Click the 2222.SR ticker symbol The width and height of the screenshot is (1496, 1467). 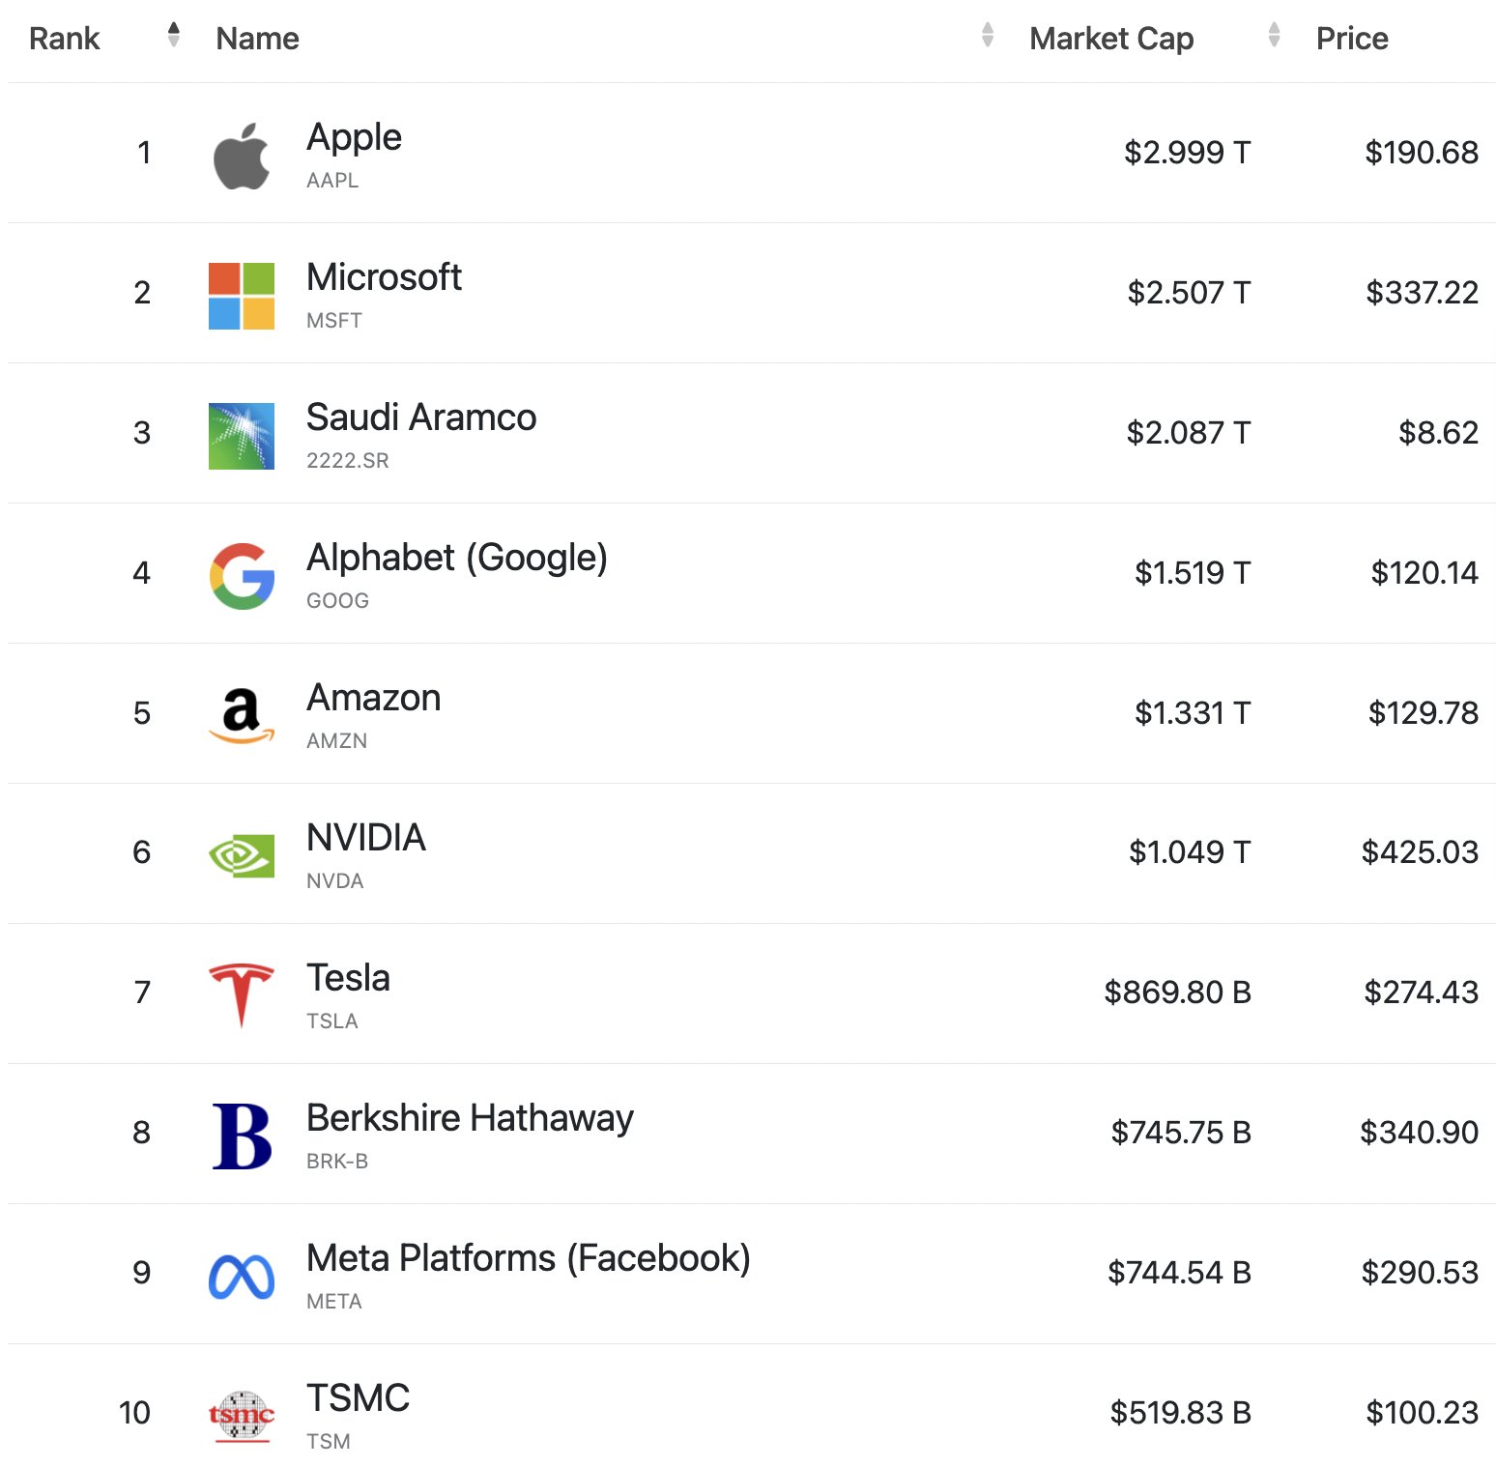(348, 461)
